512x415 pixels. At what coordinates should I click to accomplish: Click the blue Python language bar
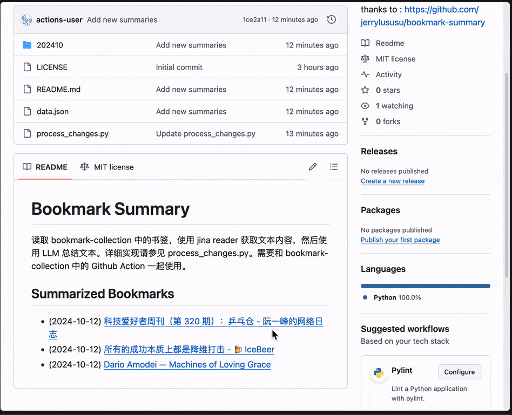point(425,286)
